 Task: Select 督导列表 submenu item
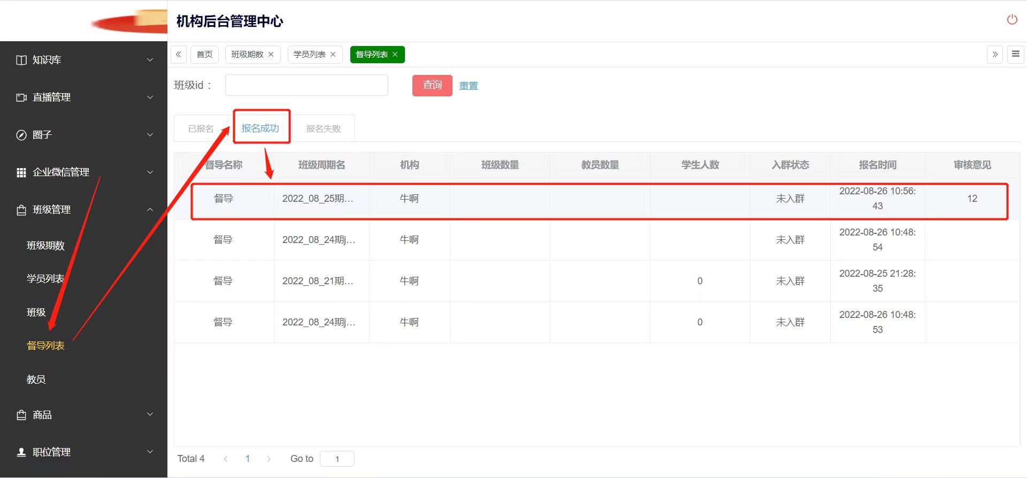click(45, 346)
